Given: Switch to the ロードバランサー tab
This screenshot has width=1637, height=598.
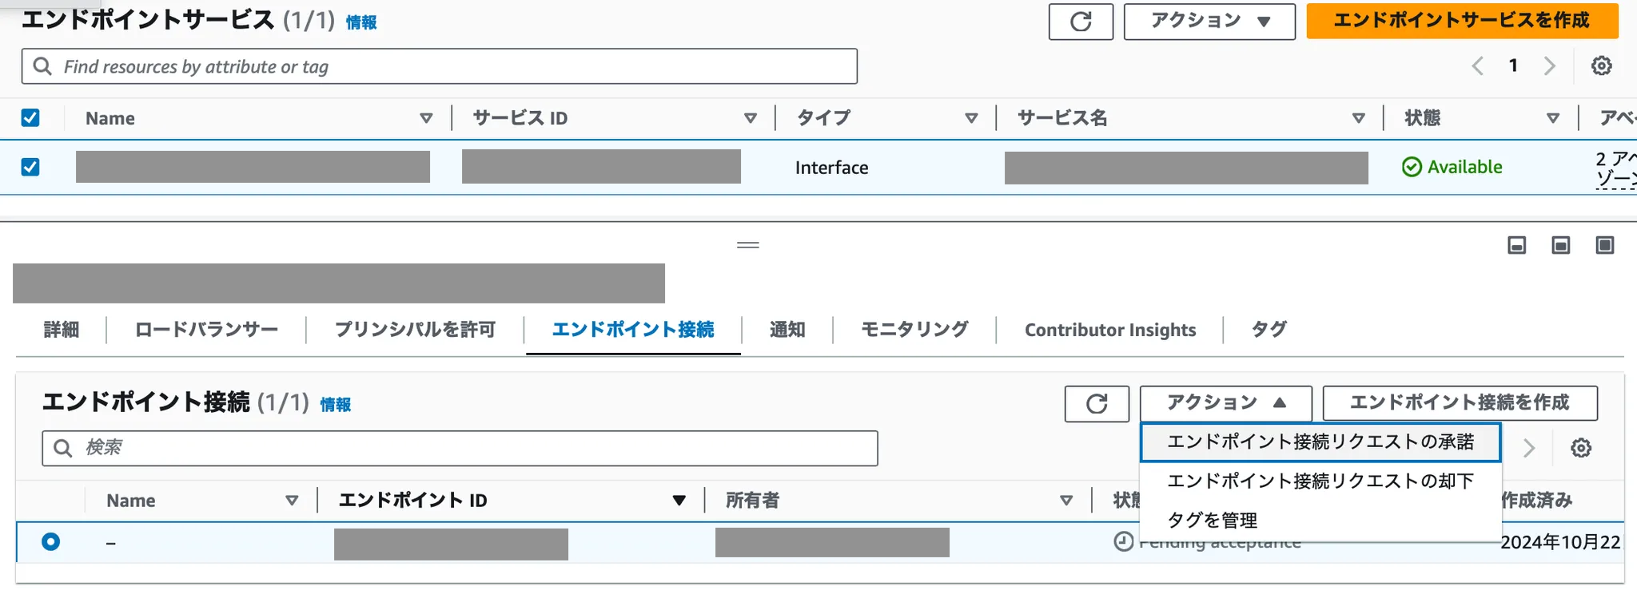Looking at the screenshot, I should (206, 330).
